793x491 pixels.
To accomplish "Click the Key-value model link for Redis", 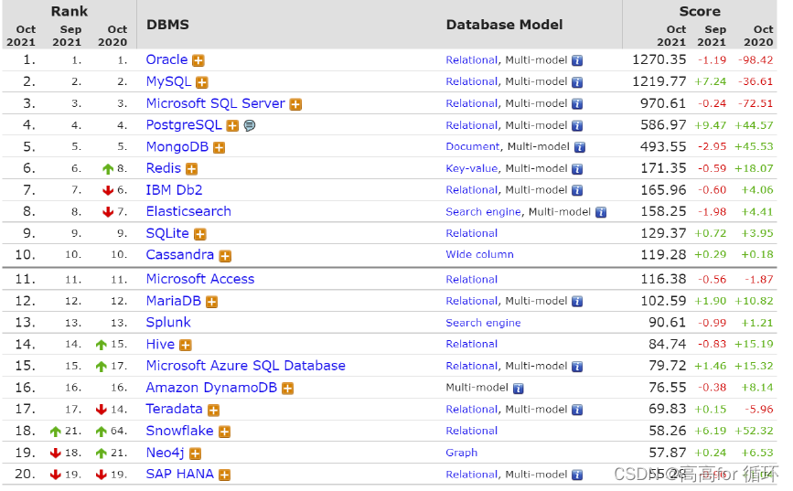I will click(x=471, y=168).
